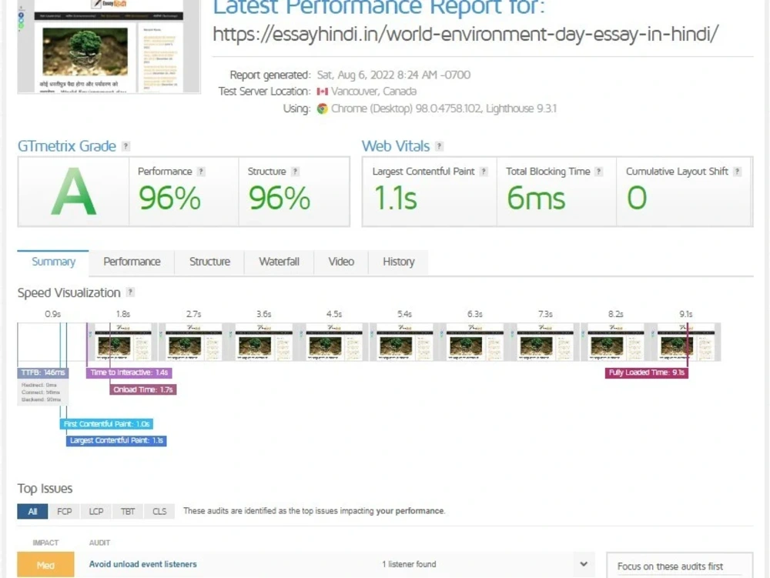This screenshot has height=578, width=770.
Task: Click the 6ms Total Blocking Time value
Action: pyautogui.click(x=536, y=199)
